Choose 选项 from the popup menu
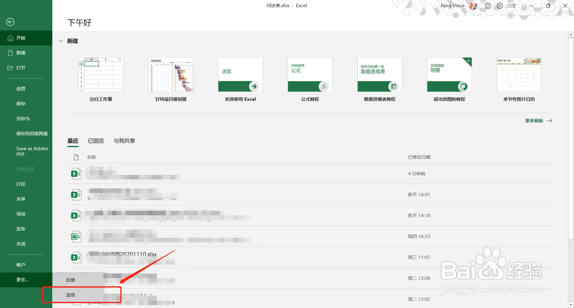Screen dimensions: 574x308 (x=78, y=295)
